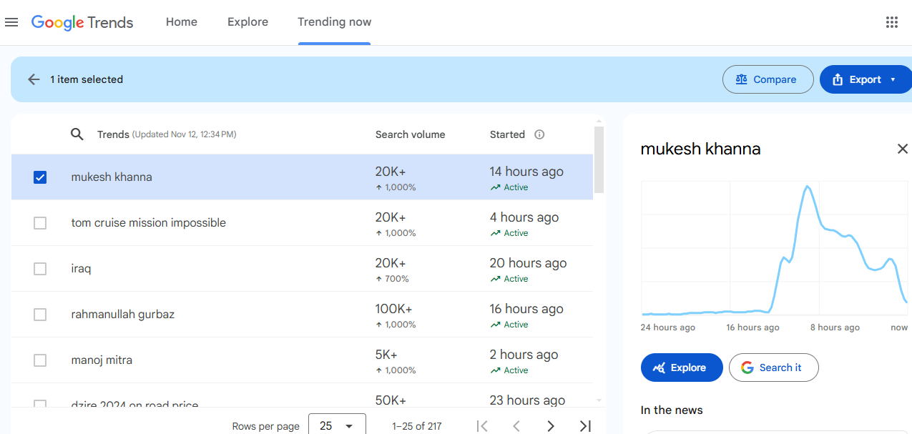Click the search magnifier icon in Trends header
The height and width of the screenshot is (434, 912).
coord(77,134)
